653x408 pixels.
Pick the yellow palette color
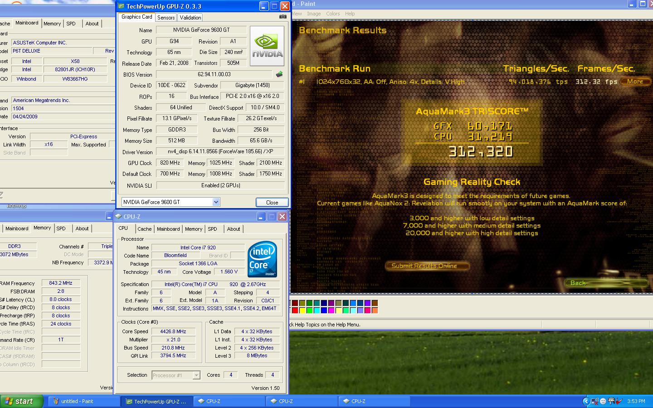click(302, 311)
